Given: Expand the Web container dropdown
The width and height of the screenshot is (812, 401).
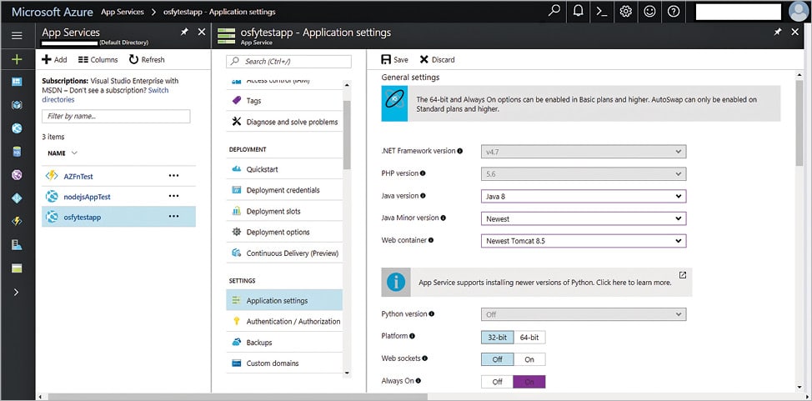Looking at the screenshot, I should pyautogui.click(x=584, y=241).
